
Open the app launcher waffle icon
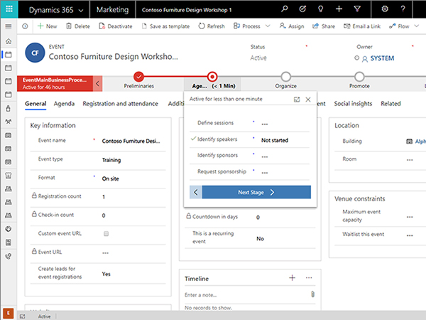(x=9, y=9)
